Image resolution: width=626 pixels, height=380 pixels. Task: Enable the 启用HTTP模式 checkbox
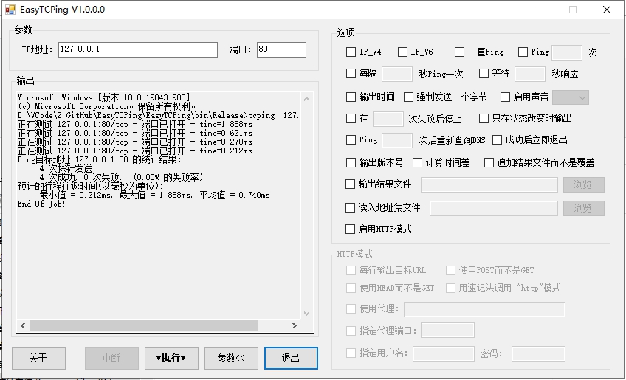click(x=350, y=229)
